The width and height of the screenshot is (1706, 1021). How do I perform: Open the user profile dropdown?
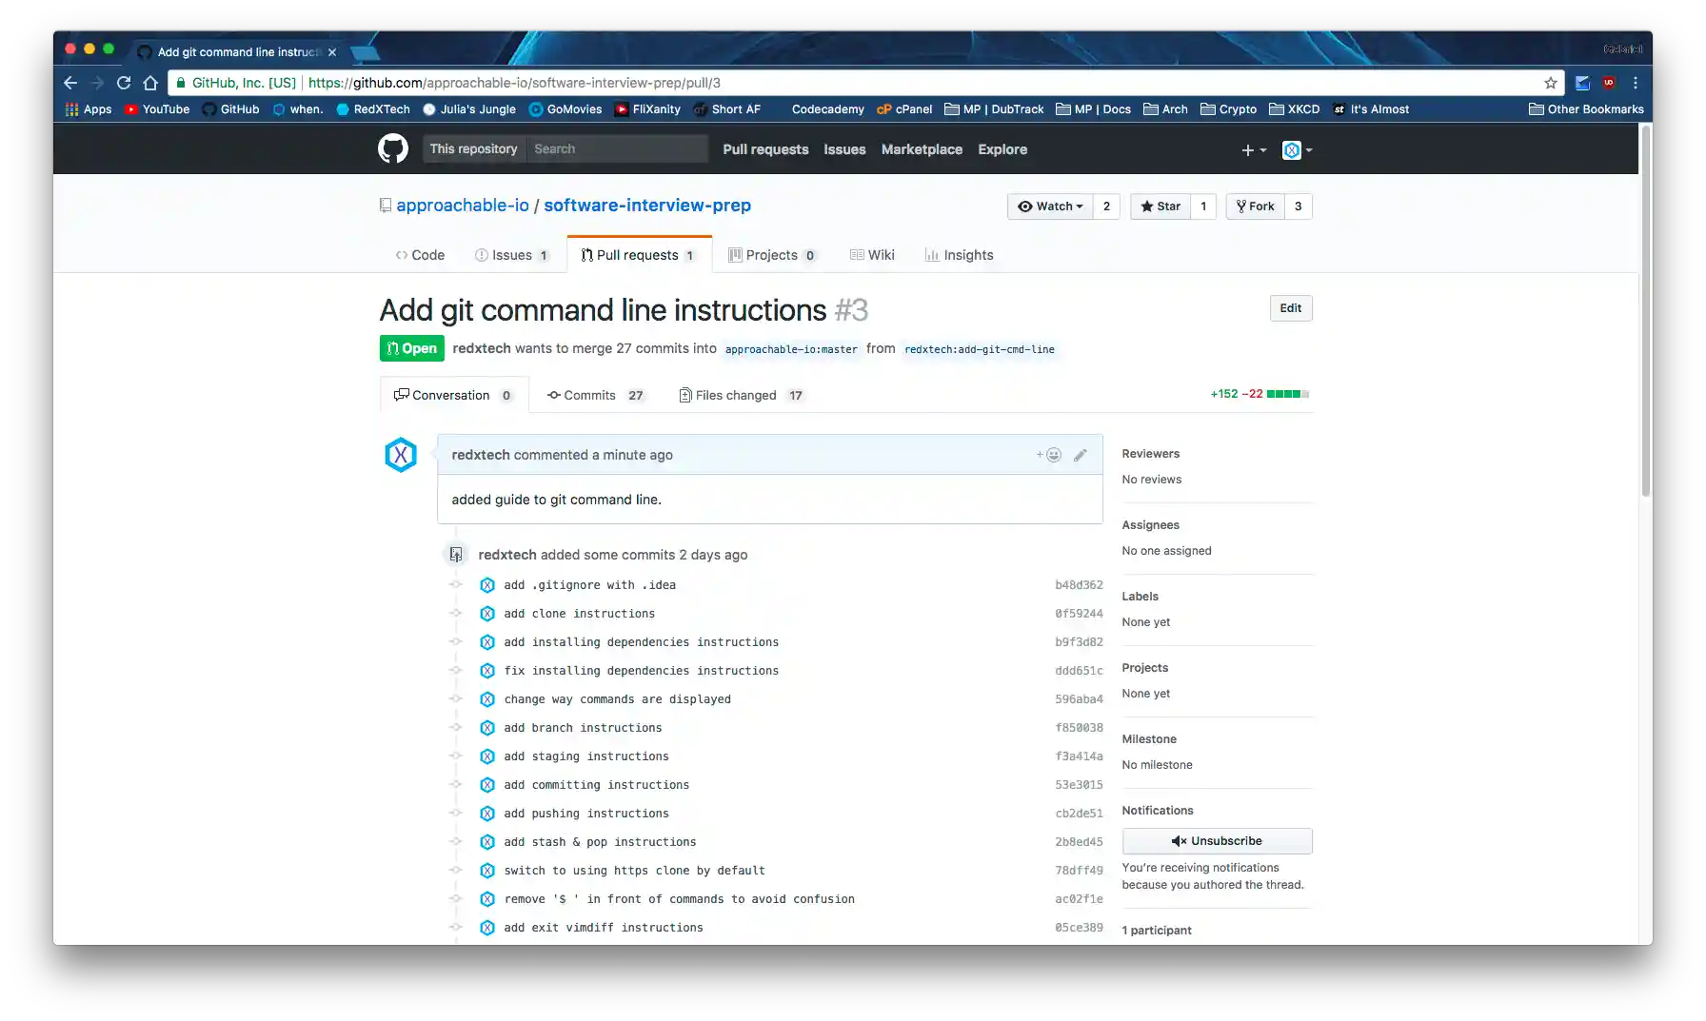point(1298,150)
